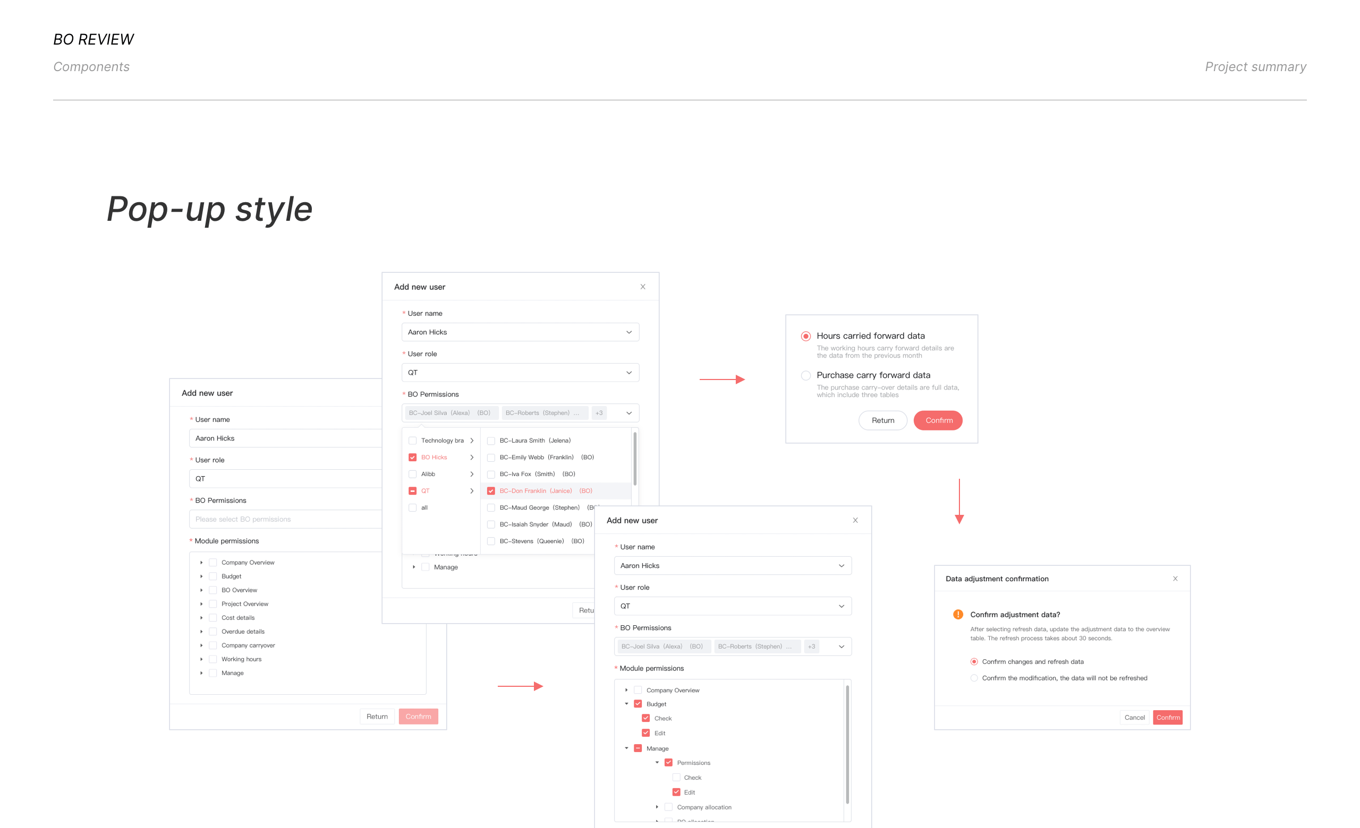The height and width of the screenshot is (828, 1360).
Task: Expand Company Overview in leftmost dialog tree
Action: 201,562
